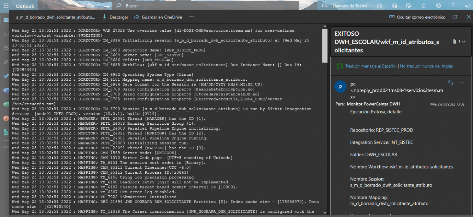
Task: Hide the email with Ocultar correo electrónico
Action: point(418,17)
